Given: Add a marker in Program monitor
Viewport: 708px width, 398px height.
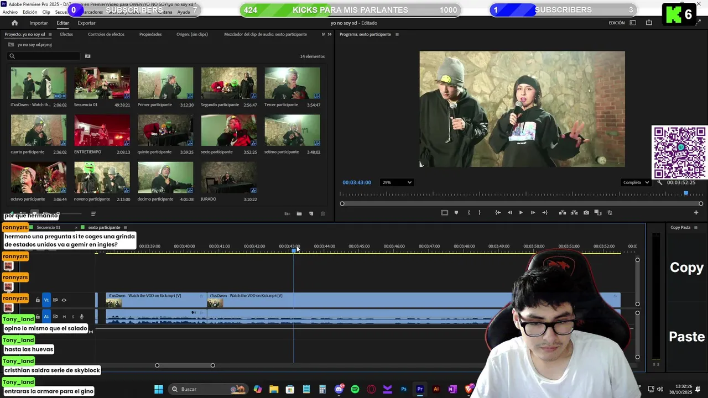Looking at the screenshot, I should [456, 212].
